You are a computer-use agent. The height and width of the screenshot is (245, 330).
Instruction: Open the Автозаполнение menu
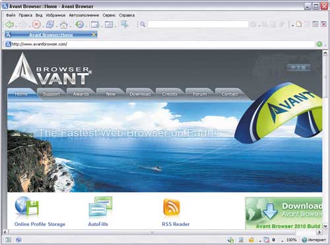tap(84, 15)
